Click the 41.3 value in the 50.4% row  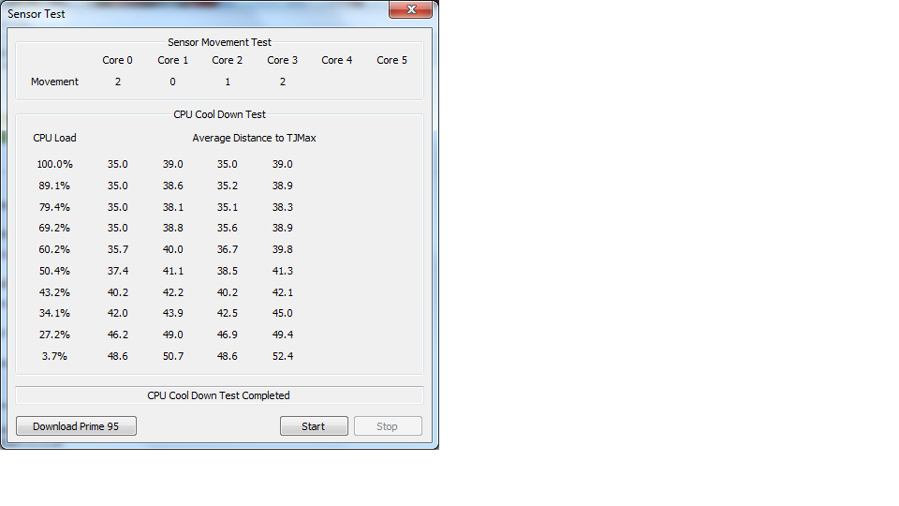[282, 271]
